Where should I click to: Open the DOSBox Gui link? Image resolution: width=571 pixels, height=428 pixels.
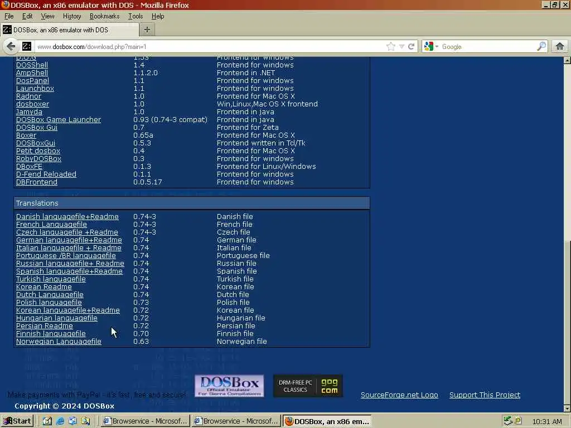(x=37, y=128)
